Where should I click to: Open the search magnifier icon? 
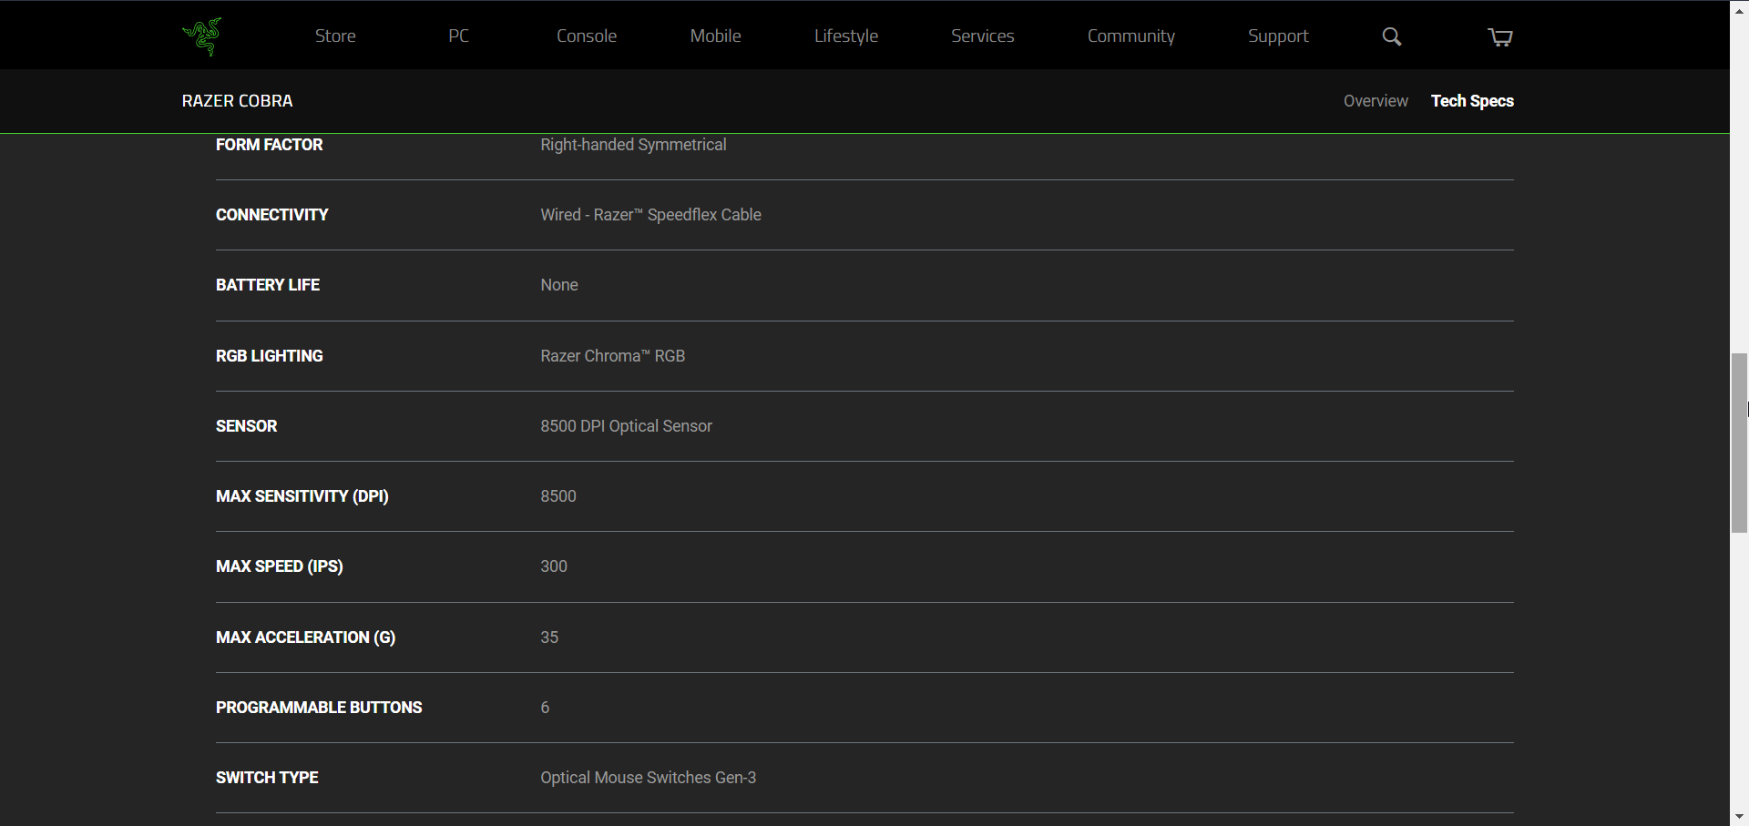(x=1391, y=36)
